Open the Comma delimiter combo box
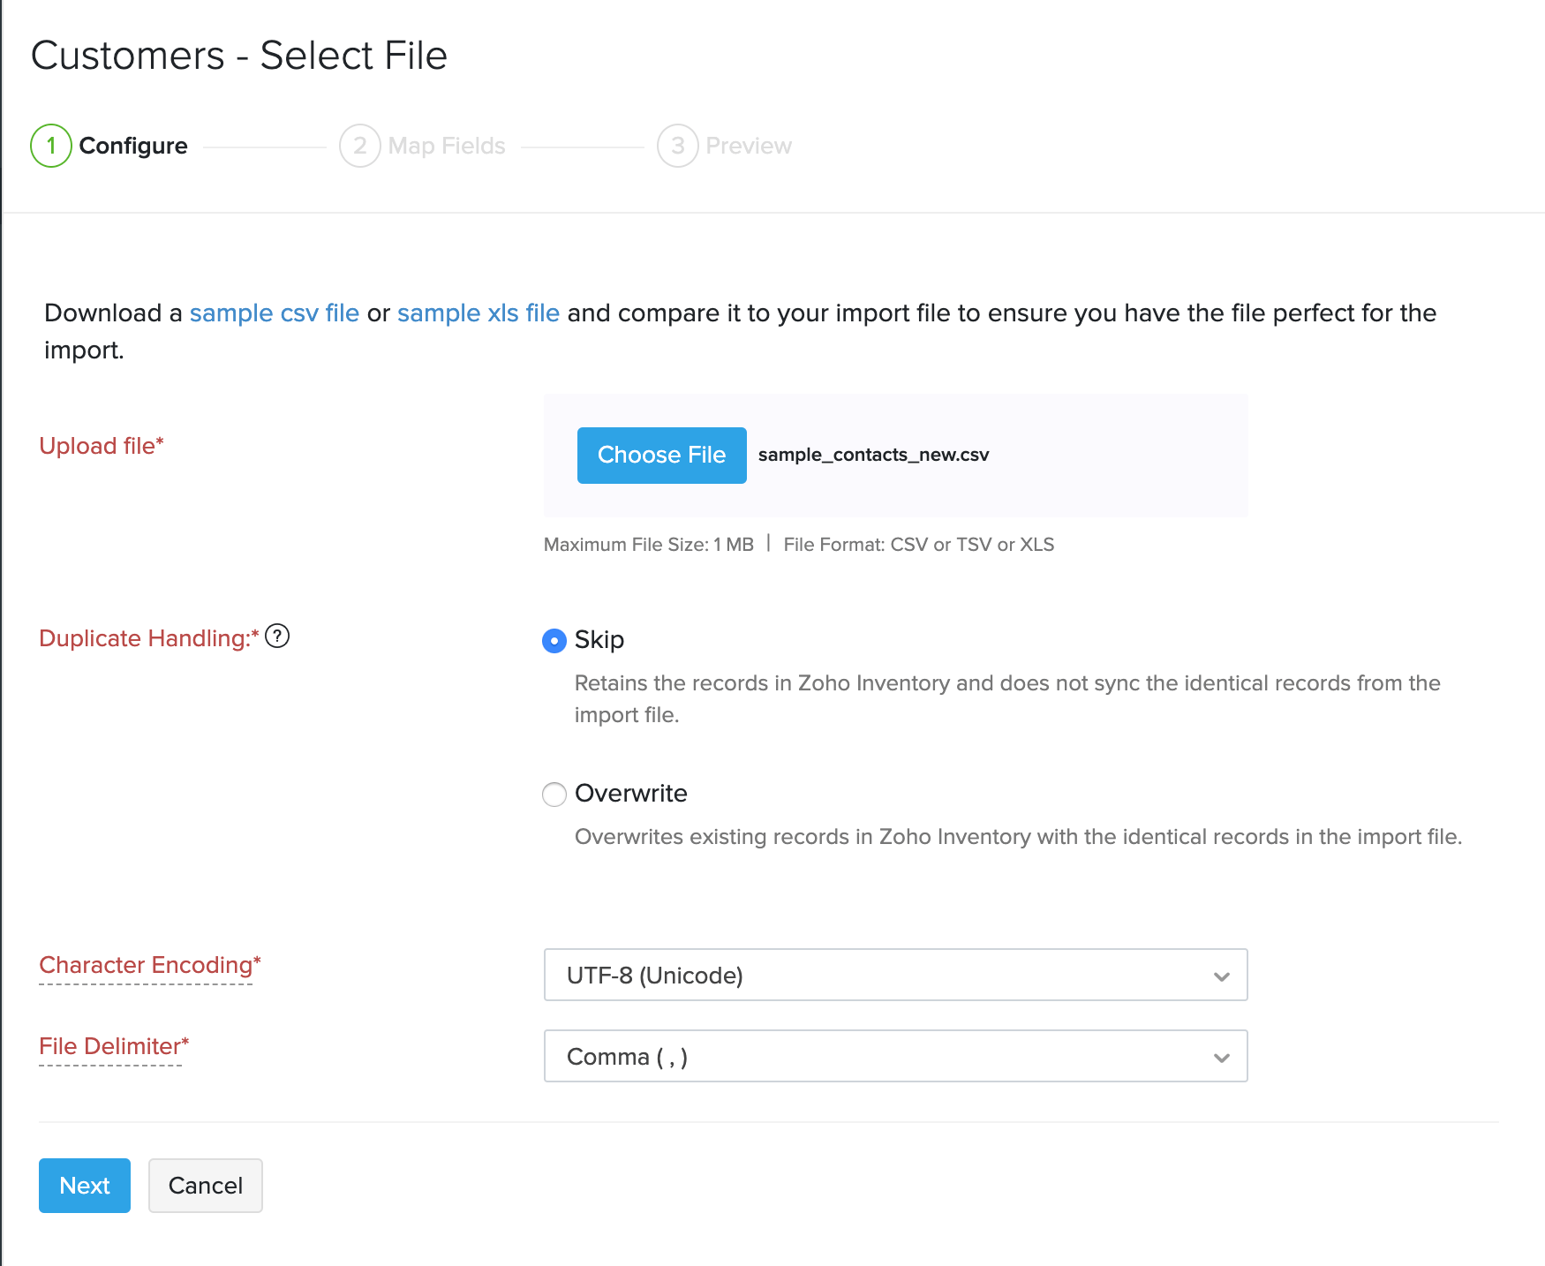 tap(895, 1057)
